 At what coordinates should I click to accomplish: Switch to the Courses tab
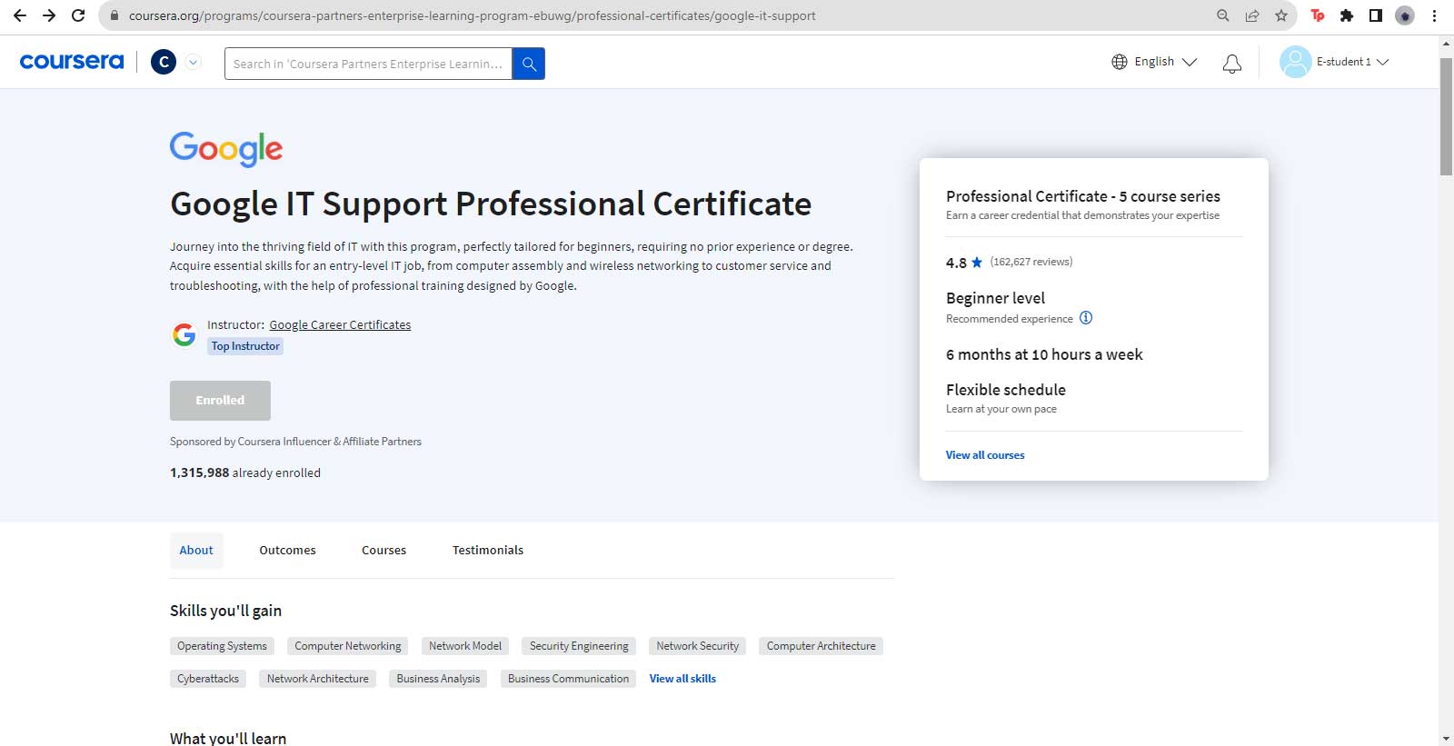(383, 551)
